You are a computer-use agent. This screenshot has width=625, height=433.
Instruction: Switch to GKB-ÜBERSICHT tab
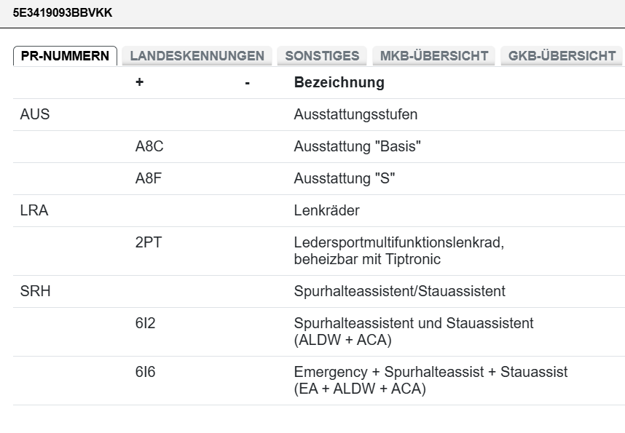point(562,56)
